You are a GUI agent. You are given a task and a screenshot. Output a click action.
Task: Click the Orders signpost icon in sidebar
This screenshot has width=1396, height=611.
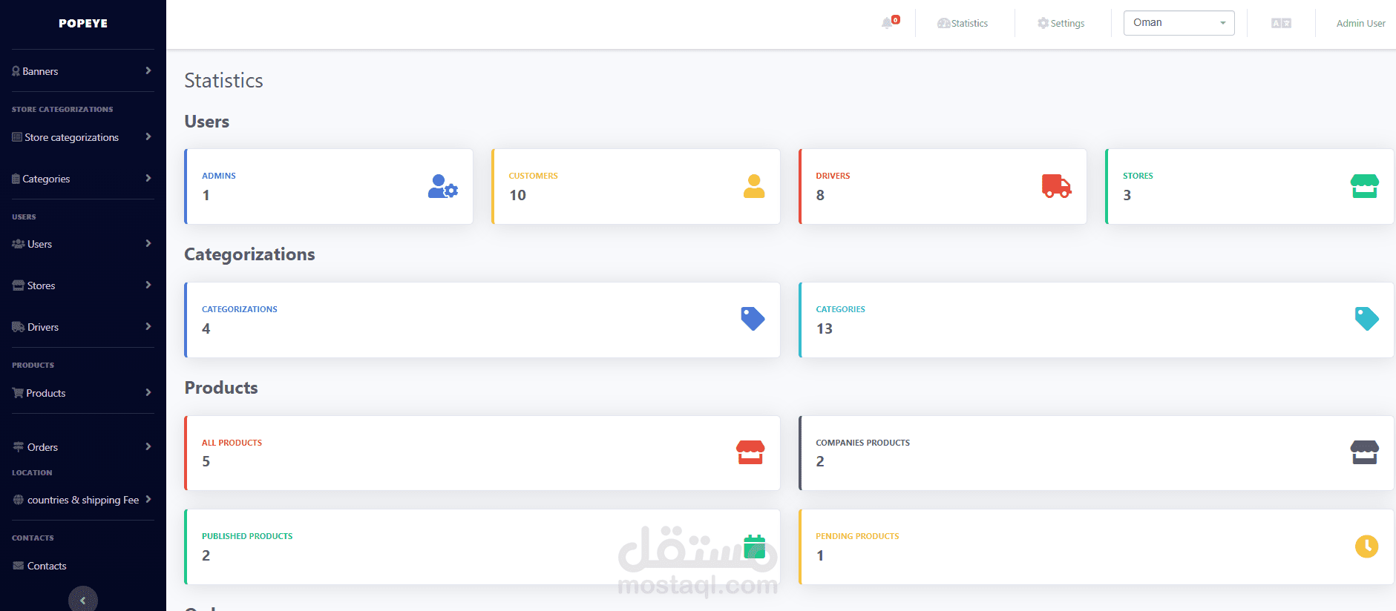pyautogui.click(x=19, y=447)
